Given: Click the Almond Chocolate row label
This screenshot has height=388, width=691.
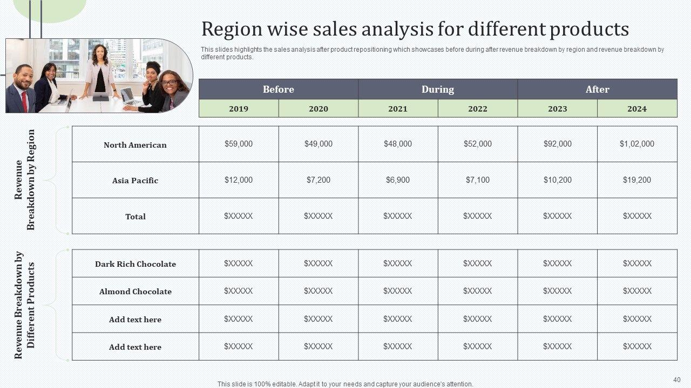Looking at the screenshot, I should [135, 292].
